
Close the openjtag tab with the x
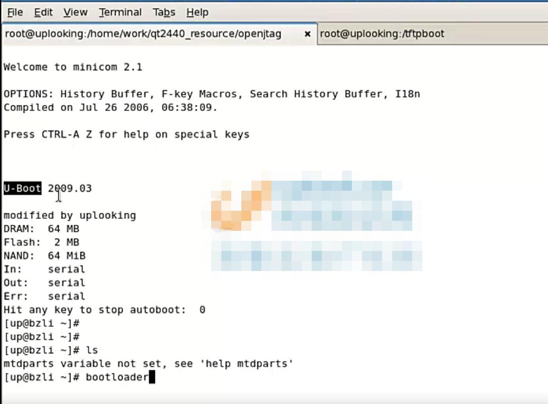[308, 34]
